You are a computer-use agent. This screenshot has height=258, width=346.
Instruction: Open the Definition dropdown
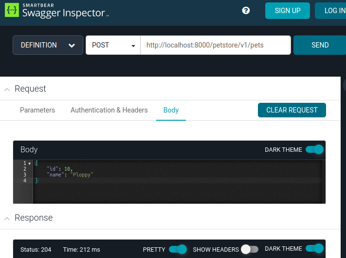tap(48, 45)
